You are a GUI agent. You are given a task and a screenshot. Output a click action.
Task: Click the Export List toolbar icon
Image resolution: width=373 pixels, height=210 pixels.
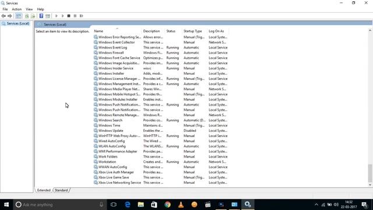coord(33,16)
